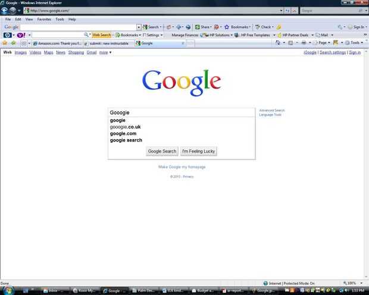
Task: Click the Advanced Search link
Action: (272, 111)
